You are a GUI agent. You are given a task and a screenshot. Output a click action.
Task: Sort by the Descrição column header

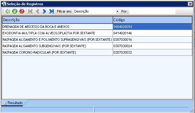click(57, 20)
